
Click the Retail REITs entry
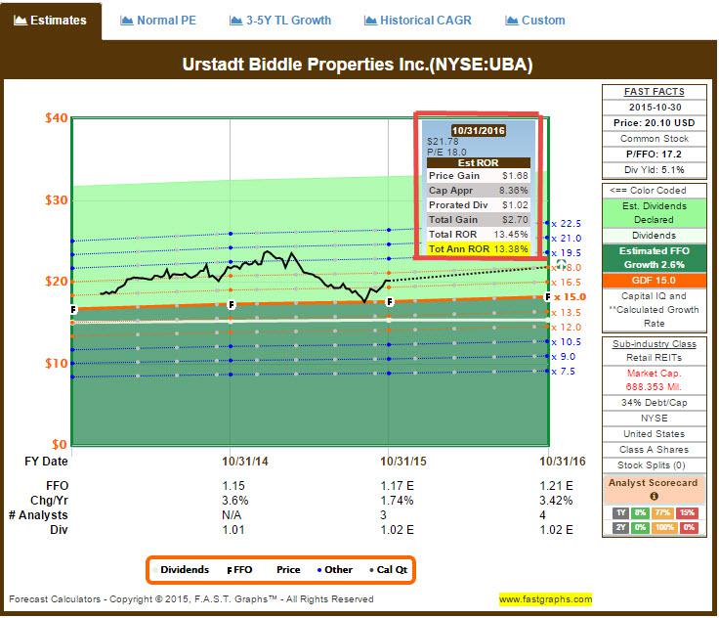(x=654, y=358)
